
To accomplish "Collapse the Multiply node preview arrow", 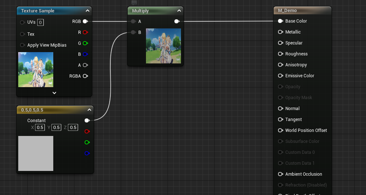I will [179, 11].
